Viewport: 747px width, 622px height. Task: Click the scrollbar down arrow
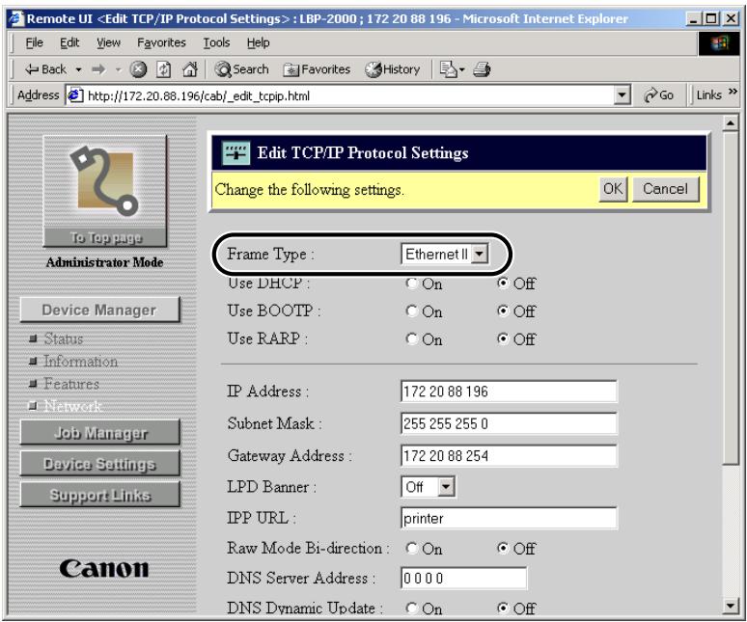(731, 606)
